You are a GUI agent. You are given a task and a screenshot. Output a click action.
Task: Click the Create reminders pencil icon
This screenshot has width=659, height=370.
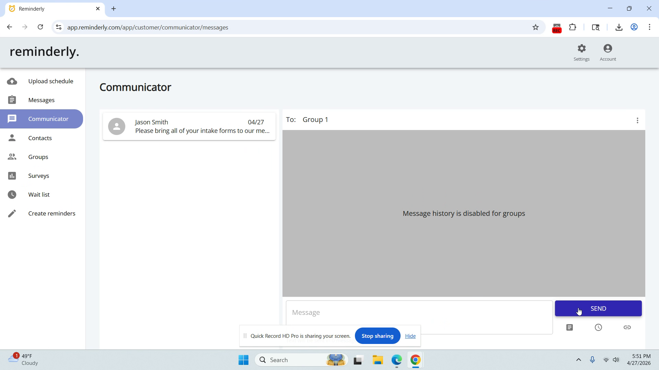click(12, 213)
